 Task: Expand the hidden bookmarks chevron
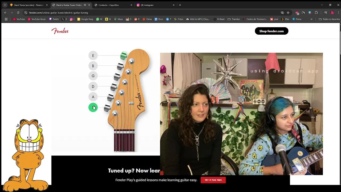[x=311, y=19]
